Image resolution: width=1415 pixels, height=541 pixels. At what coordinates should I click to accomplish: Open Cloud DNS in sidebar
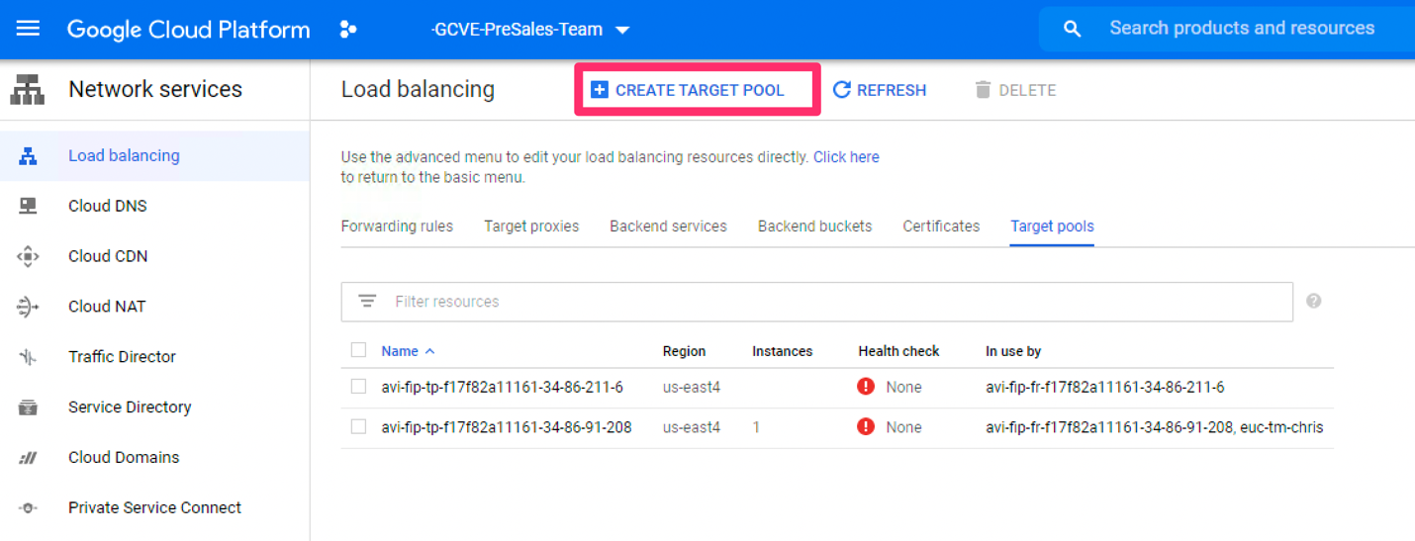click(x=154, y=206)
